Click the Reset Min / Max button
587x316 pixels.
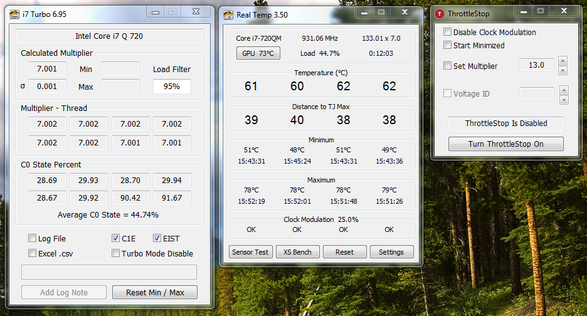[155, 292]
